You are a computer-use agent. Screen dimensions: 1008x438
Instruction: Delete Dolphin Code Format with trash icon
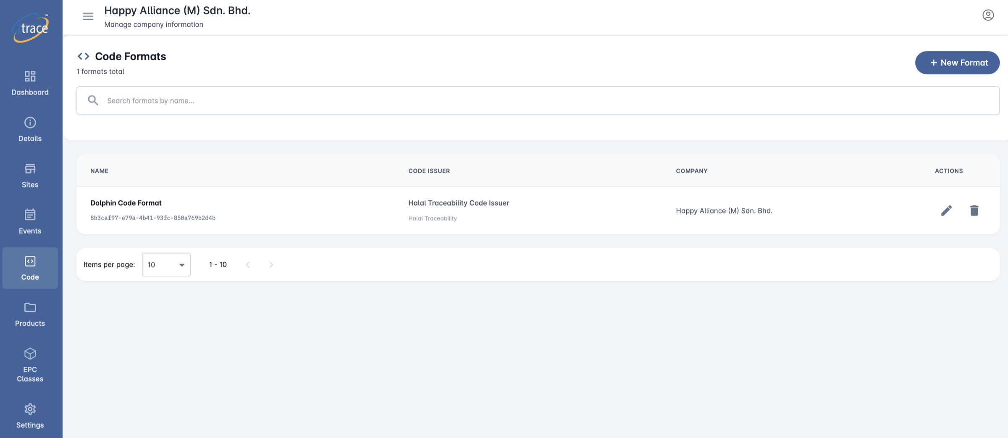click(974, 210)
